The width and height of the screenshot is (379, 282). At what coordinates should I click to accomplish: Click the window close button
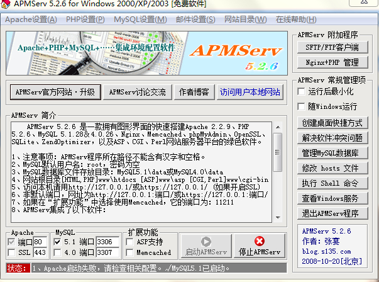(x=364, y=3)
